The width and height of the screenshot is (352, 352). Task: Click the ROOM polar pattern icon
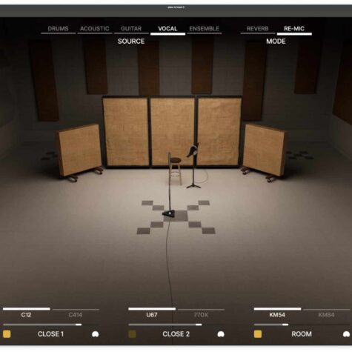[346, 334]
